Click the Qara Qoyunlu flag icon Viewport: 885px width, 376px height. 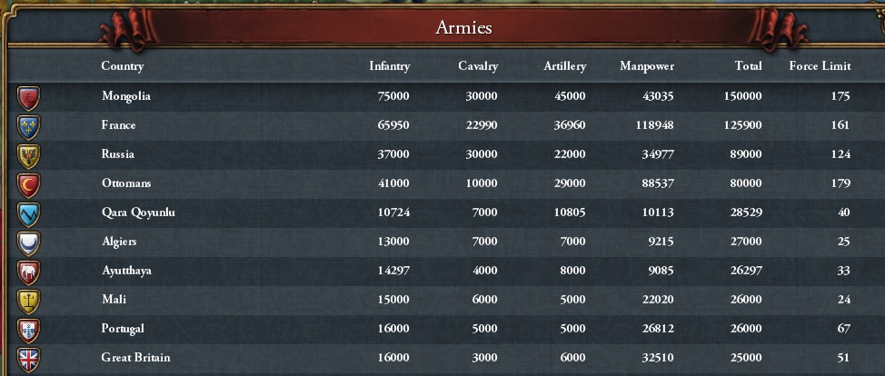click(28, 213)
